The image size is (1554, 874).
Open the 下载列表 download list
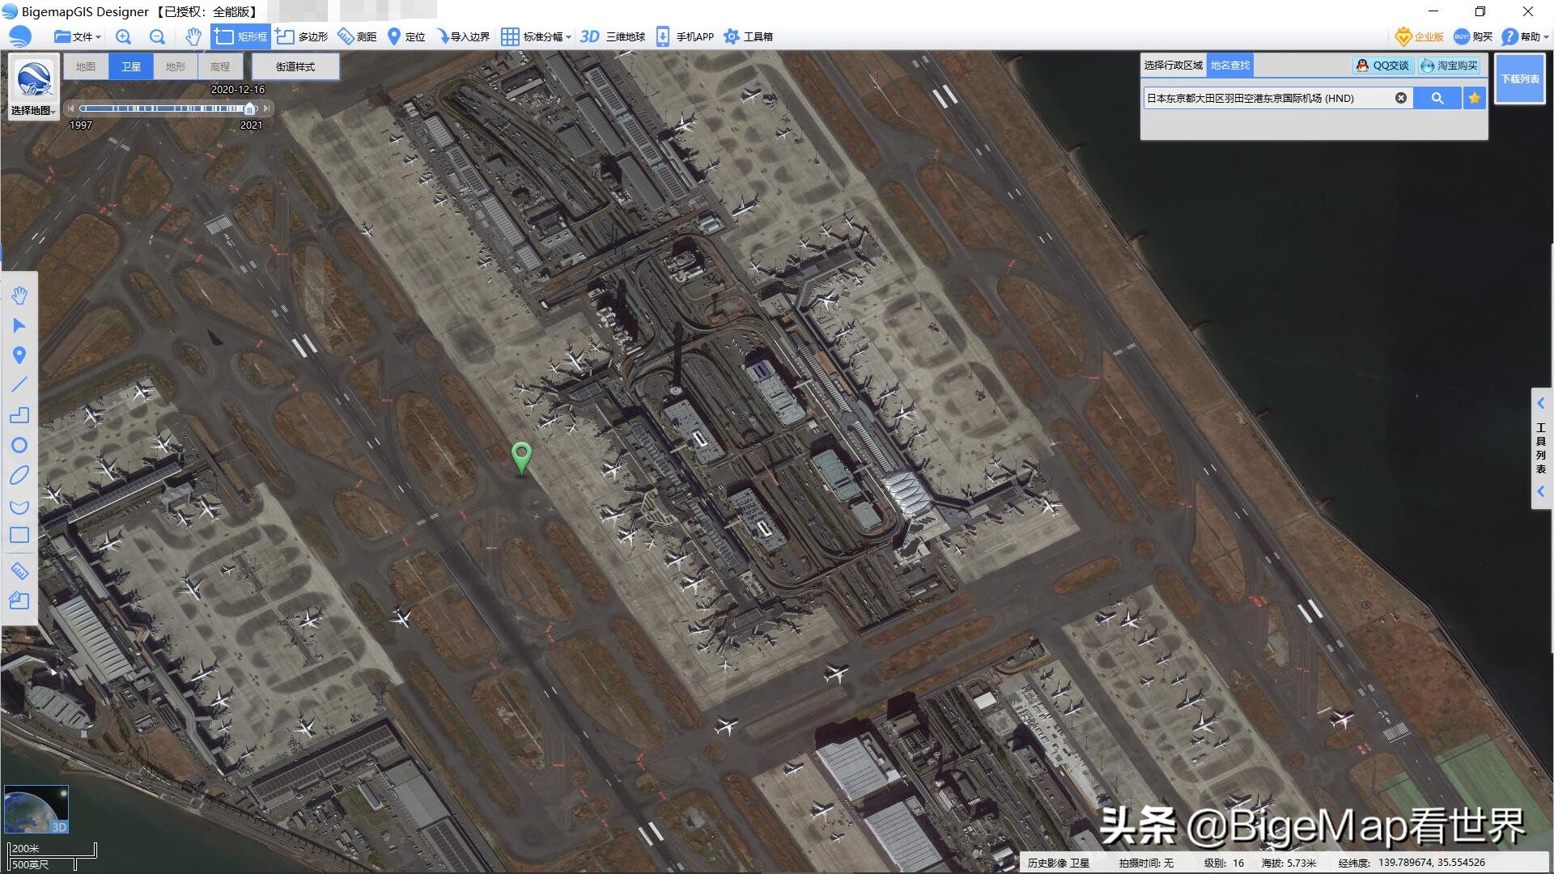[1520, 78]
